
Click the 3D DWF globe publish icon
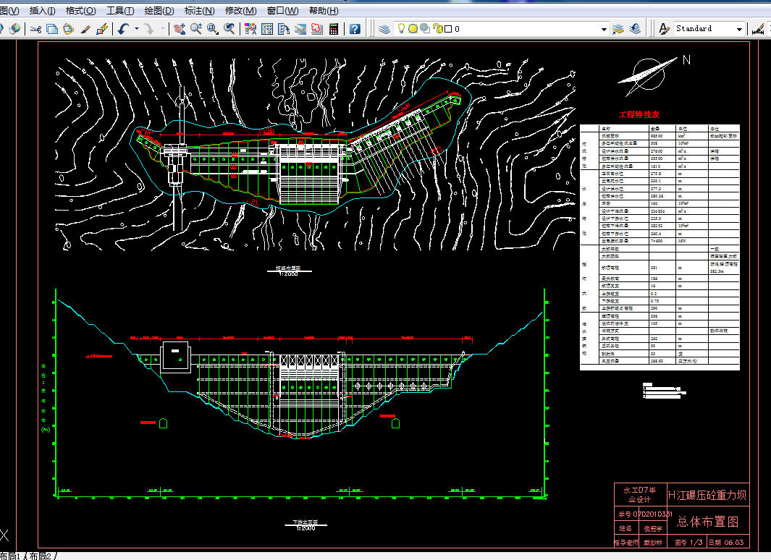14,30
